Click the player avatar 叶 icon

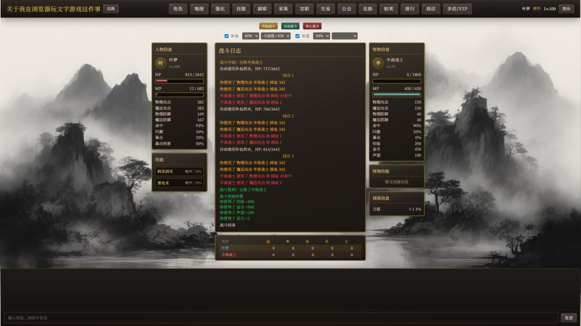point(161,63)
